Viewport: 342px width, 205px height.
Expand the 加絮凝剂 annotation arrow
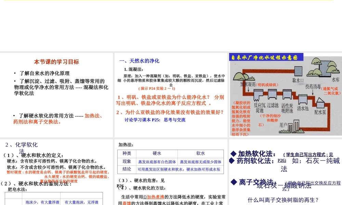point(248,84)
